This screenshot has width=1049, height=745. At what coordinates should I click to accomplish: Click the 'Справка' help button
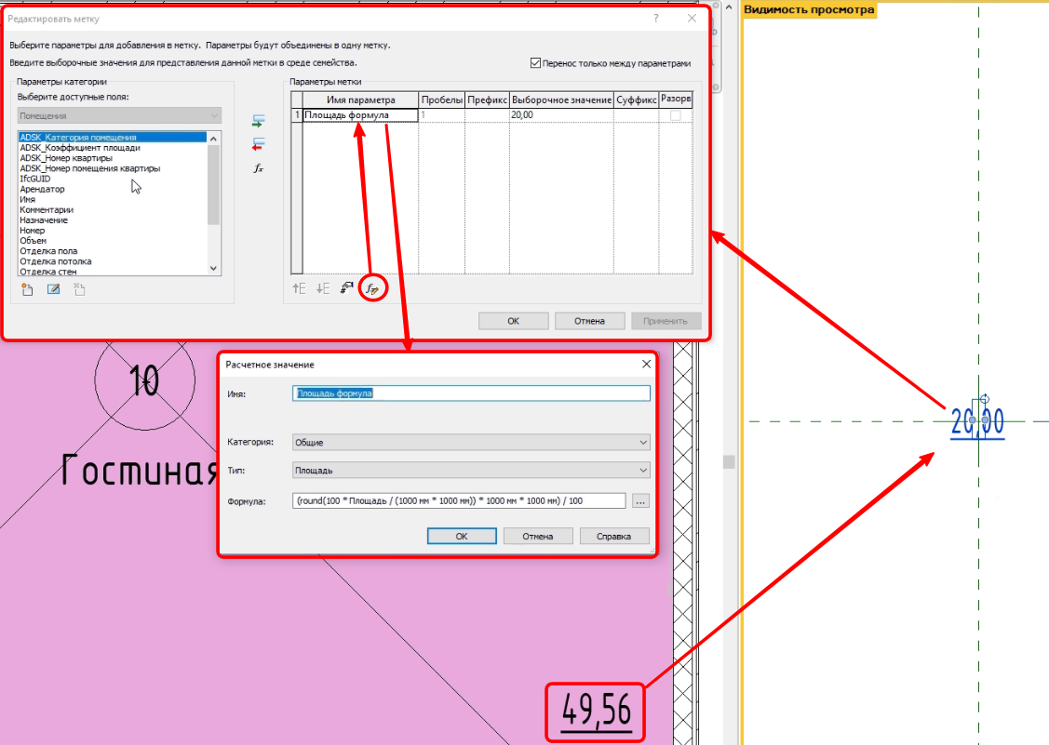tap(613, 536)
